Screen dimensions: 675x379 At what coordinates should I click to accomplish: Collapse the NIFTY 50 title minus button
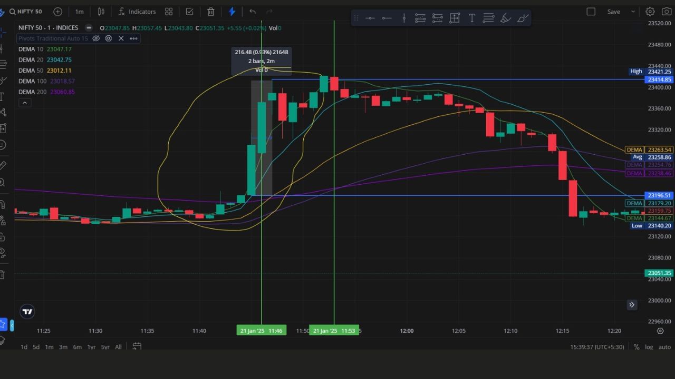pyautogui.click(x=89, y=28)
